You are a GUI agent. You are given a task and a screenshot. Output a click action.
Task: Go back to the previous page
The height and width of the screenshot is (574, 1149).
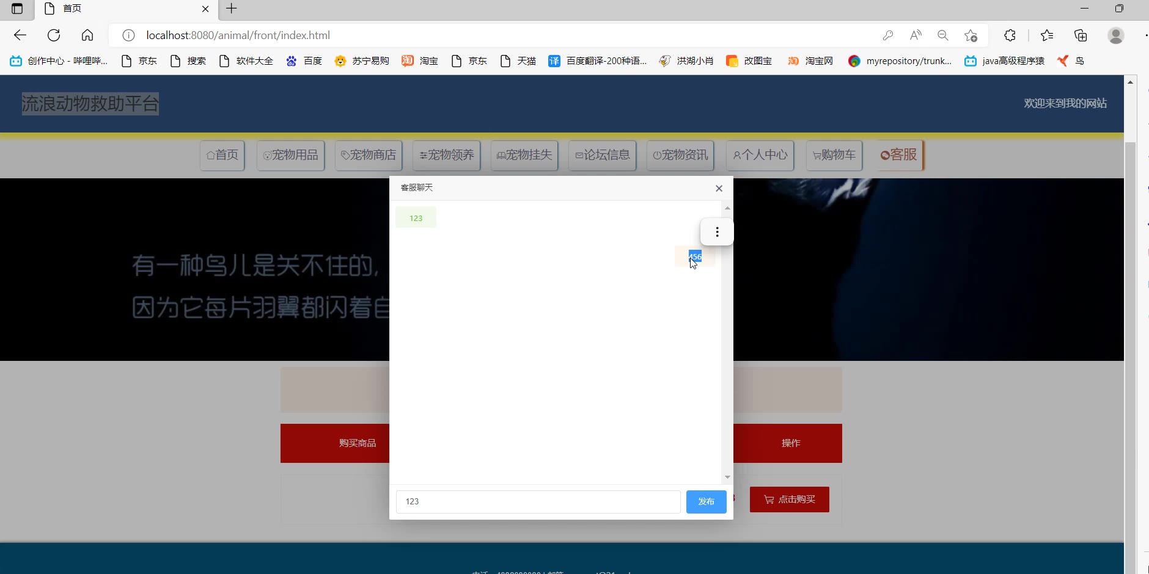point(20,35)
